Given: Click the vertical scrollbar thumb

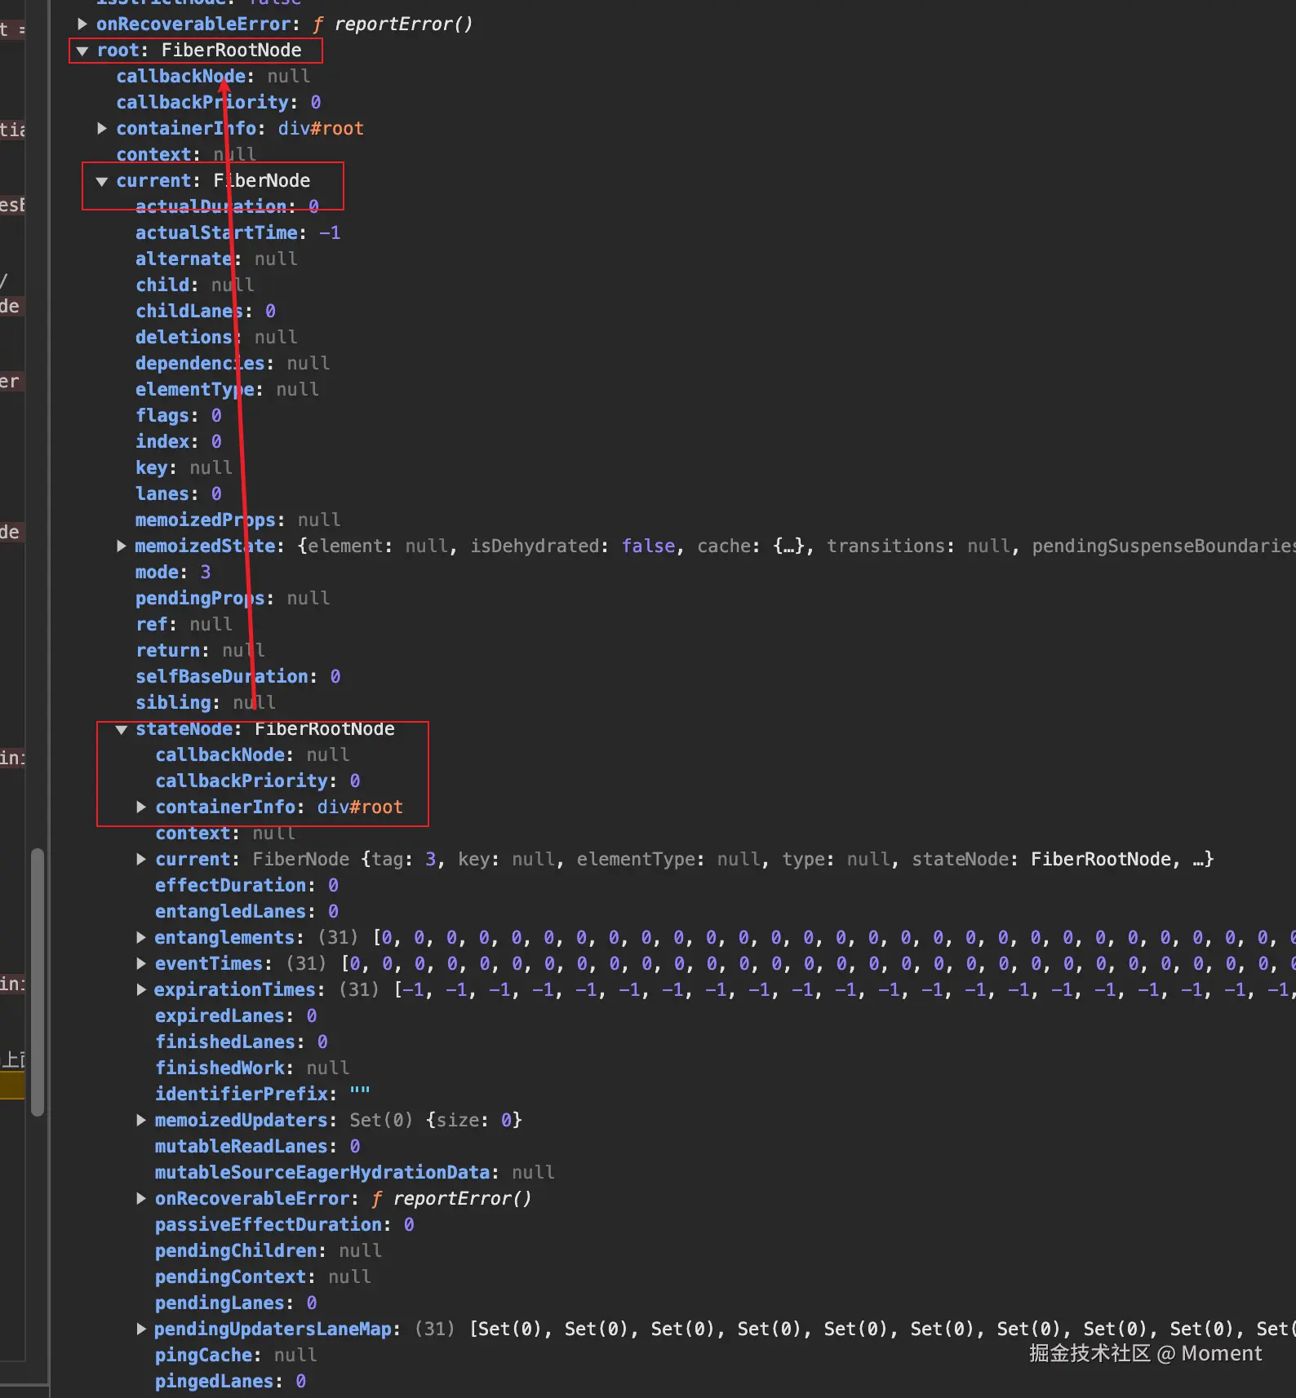Looking at the screenshot, I should click(x=38, y=982).
